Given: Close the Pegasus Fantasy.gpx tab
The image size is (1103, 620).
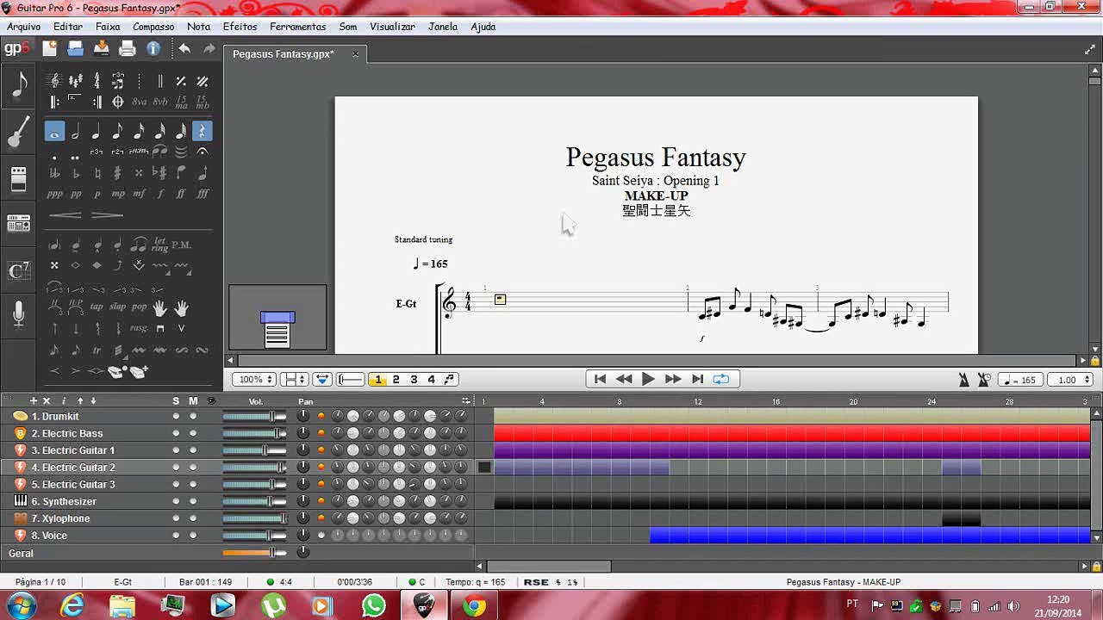Looking at the screenshot, I should coord(355,54).
